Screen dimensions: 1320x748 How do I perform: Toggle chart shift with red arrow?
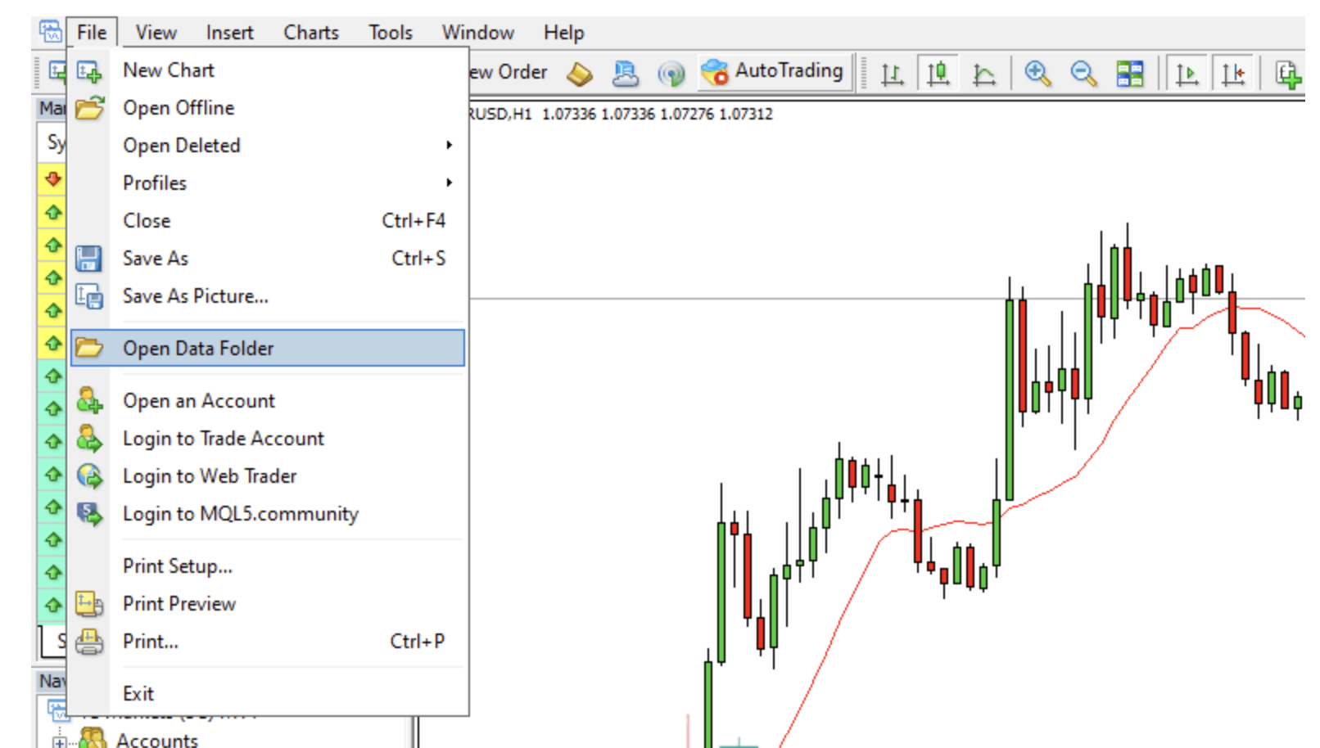point(1233,74)
